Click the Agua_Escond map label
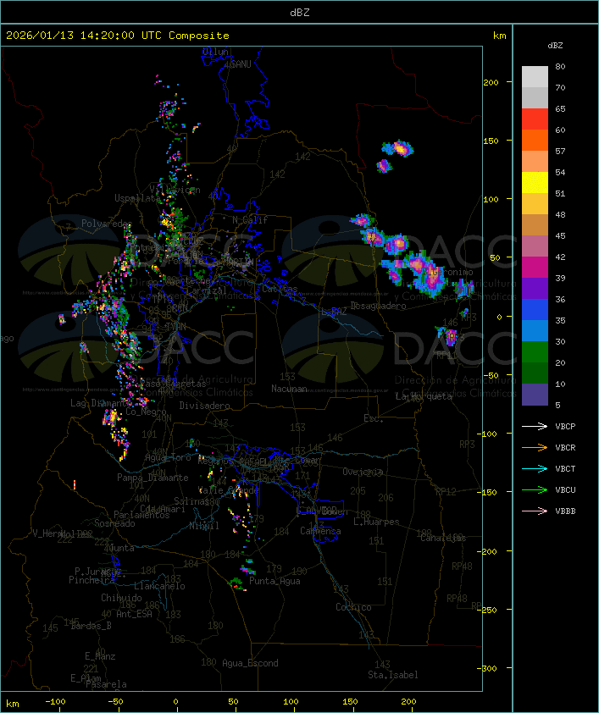Image resolution: width=599 pixels, height=713 pixels. click(250, 663)
